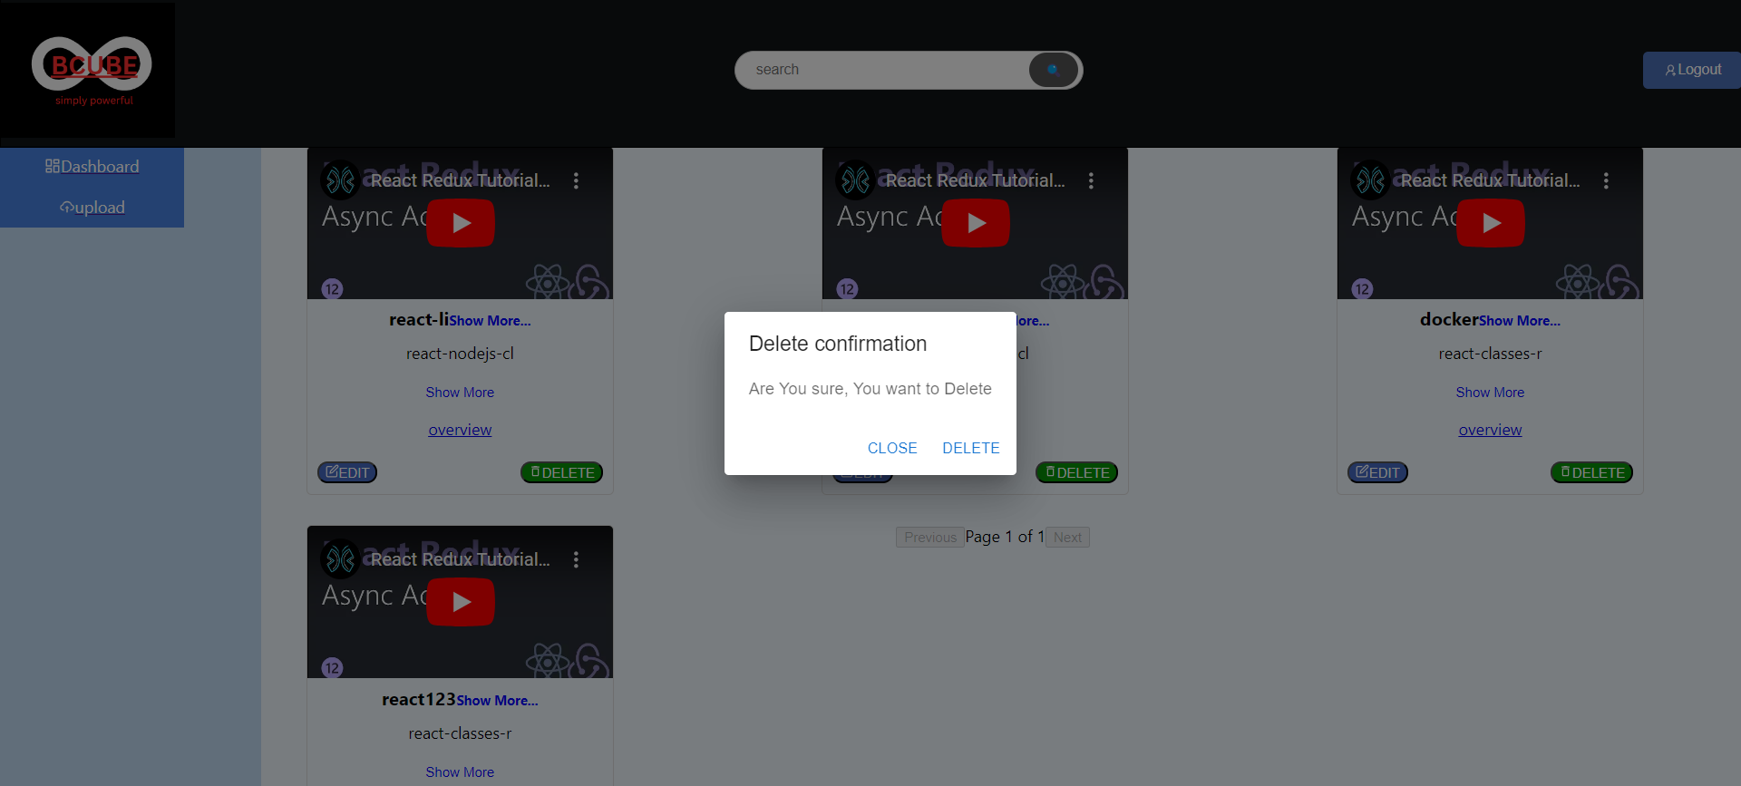Delete the docker card
Image resolution: width=1741 pixels, height=786 pixels.
point(1591,472)
